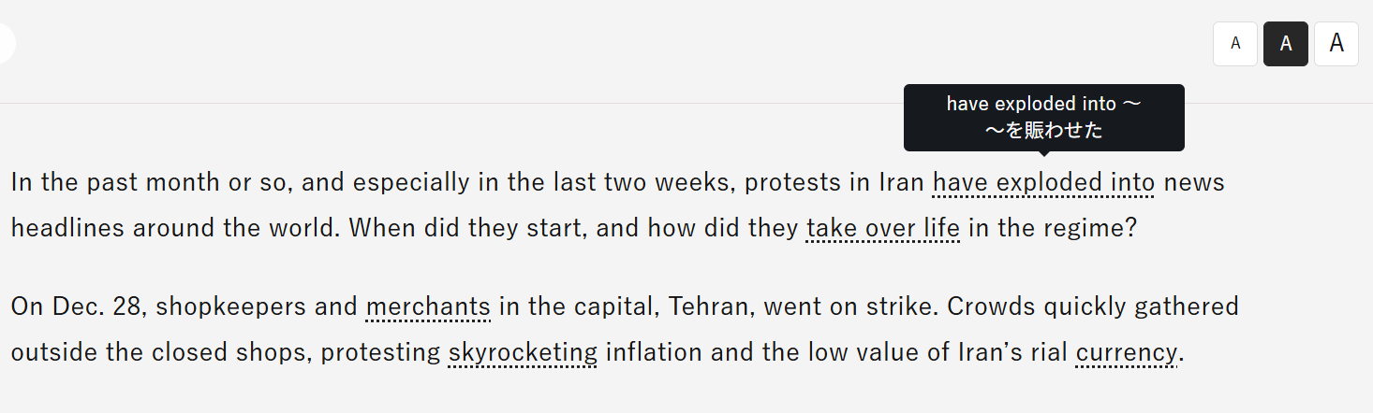Select the medium font size button
The image size is (1373, 413).
tap(1286, 44)
